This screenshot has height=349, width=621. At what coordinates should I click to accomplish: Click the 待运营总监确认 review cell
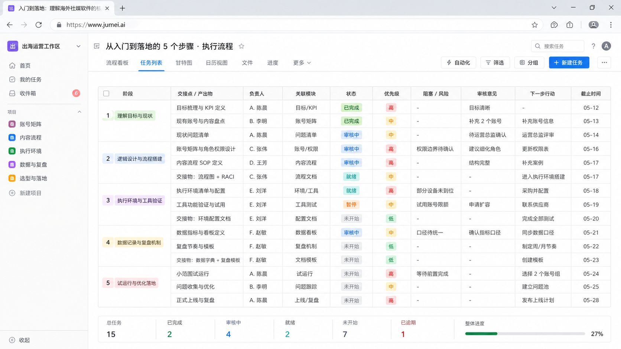click(x=487, y=135)
